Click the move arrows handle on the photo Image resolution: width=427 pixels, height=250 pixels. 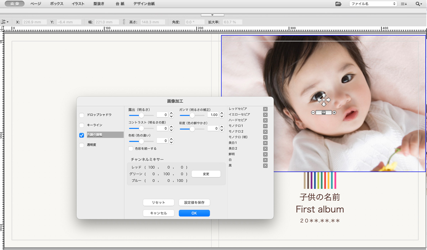[323, 100]
